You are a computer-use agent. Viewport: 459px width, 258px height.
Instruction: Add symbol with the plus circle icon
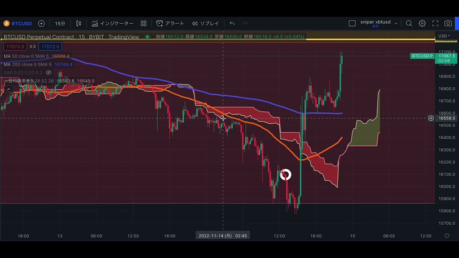click(41, 23)
